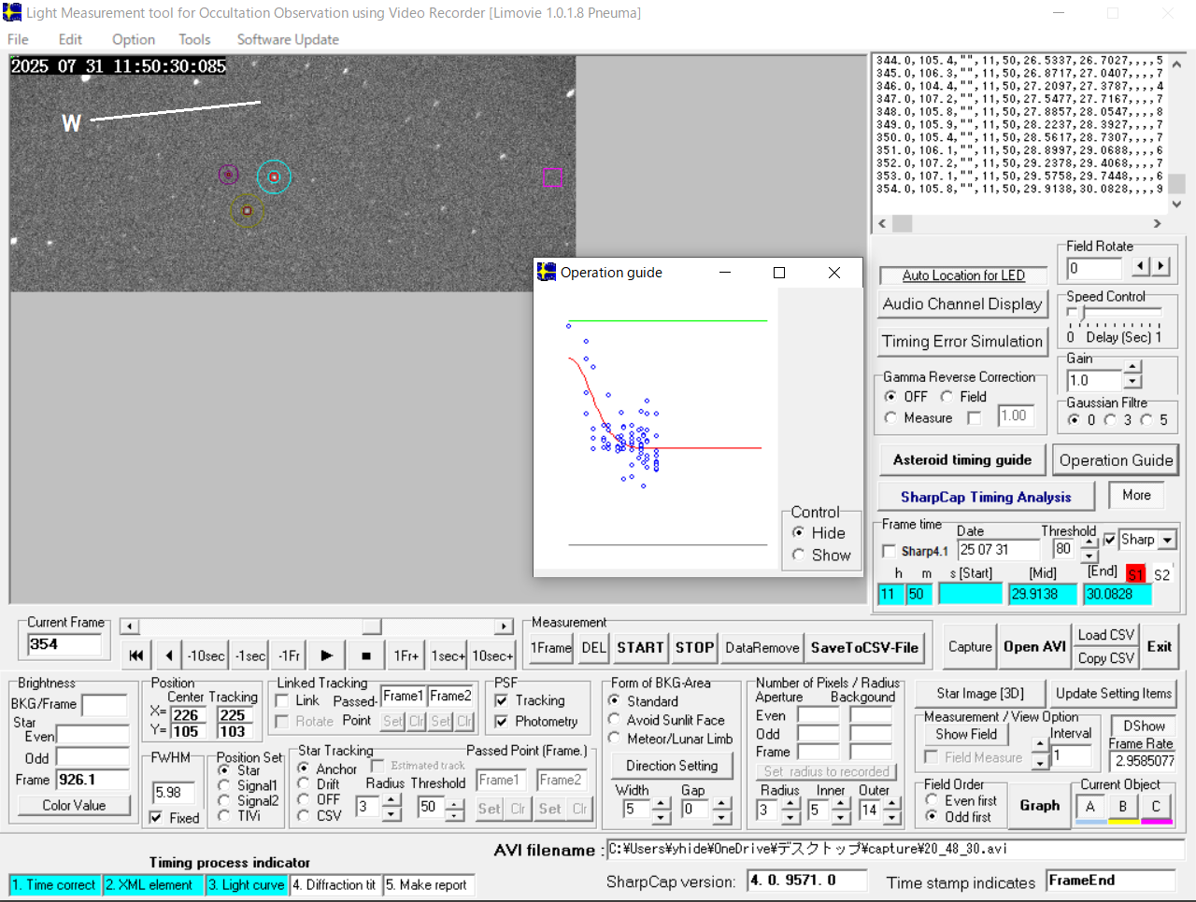Image resolution: width=1196 pixels, height=902 pixels.
Task: Open the Tools menu
Action: [x=194, y=39]
